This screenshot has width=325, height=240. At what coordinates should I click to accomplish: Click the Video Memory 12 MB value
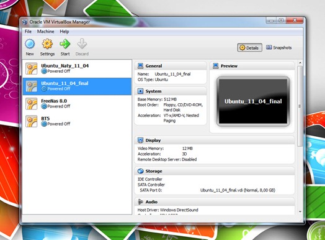click(x=187, y=149)
